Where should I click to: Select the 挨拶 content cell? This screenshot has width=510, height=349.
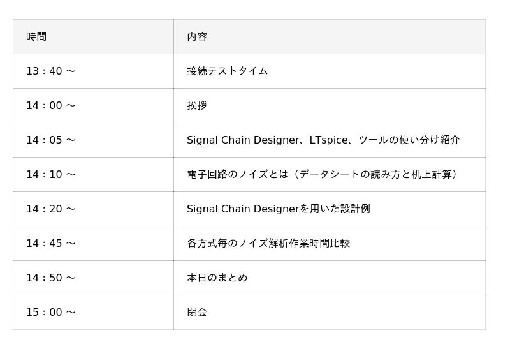click(330, 105)
